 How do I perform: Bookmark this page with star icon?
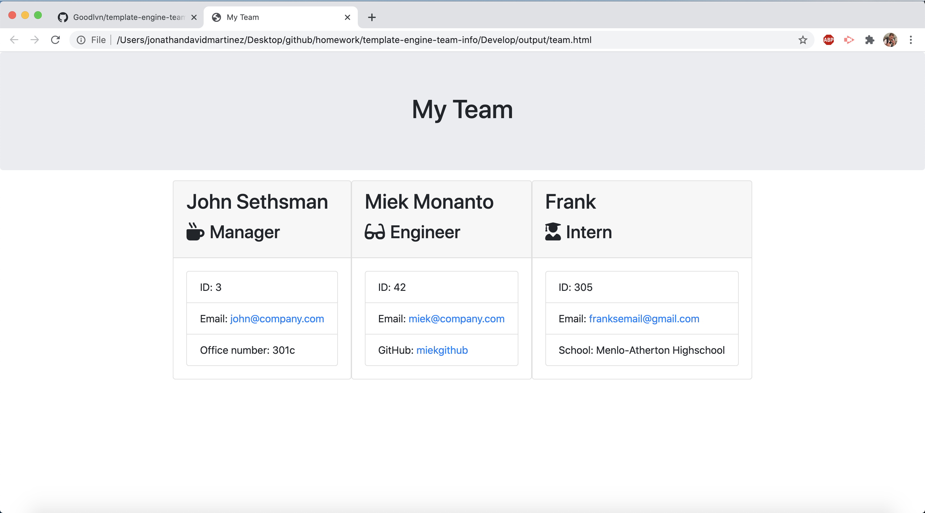pos(803,40)
